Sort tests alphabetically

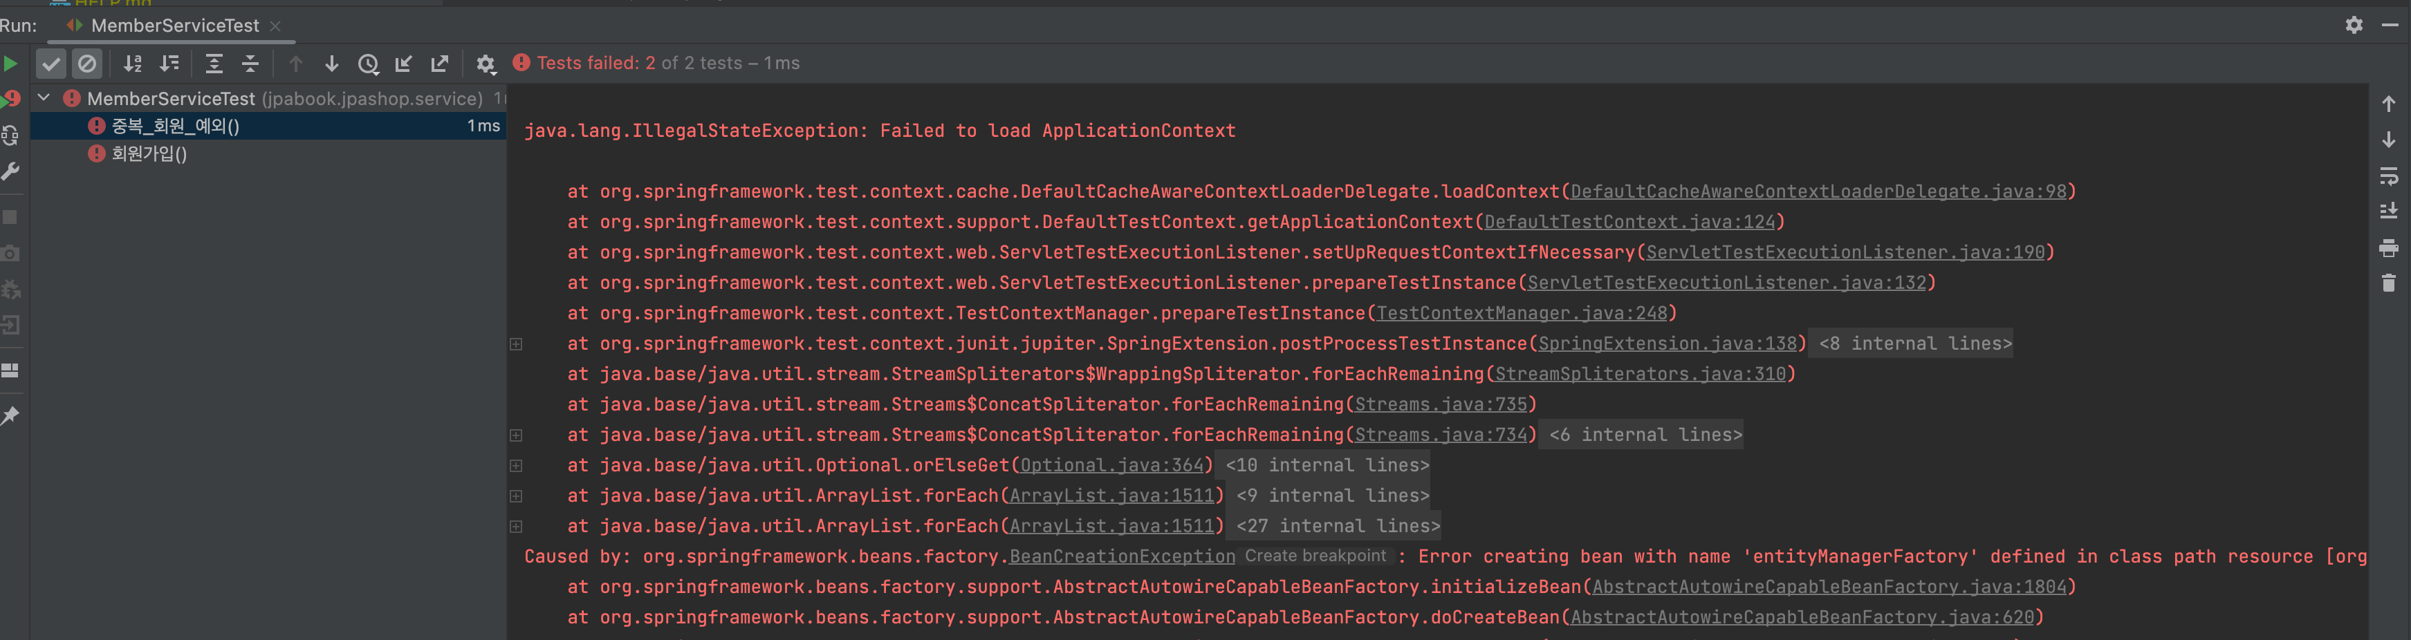pos(133,64)
